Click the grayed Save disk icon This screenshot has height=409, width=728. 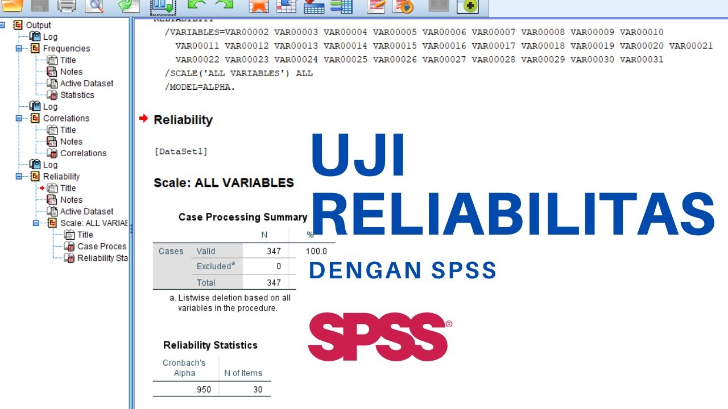coord(39,5)
